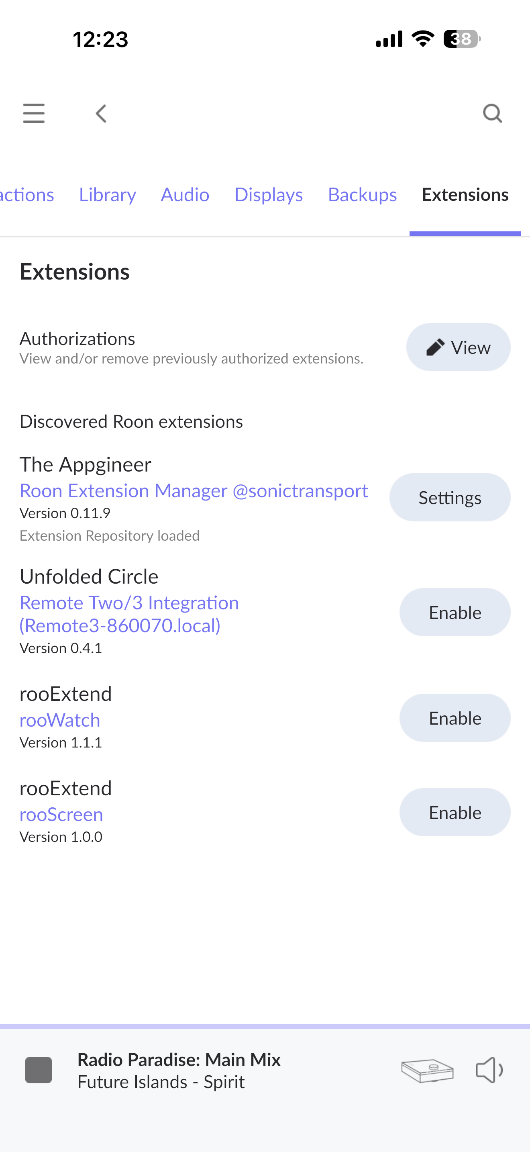The image size is (530, 1152).
Task: Open search with the magnifier icon
Action: 493,113
